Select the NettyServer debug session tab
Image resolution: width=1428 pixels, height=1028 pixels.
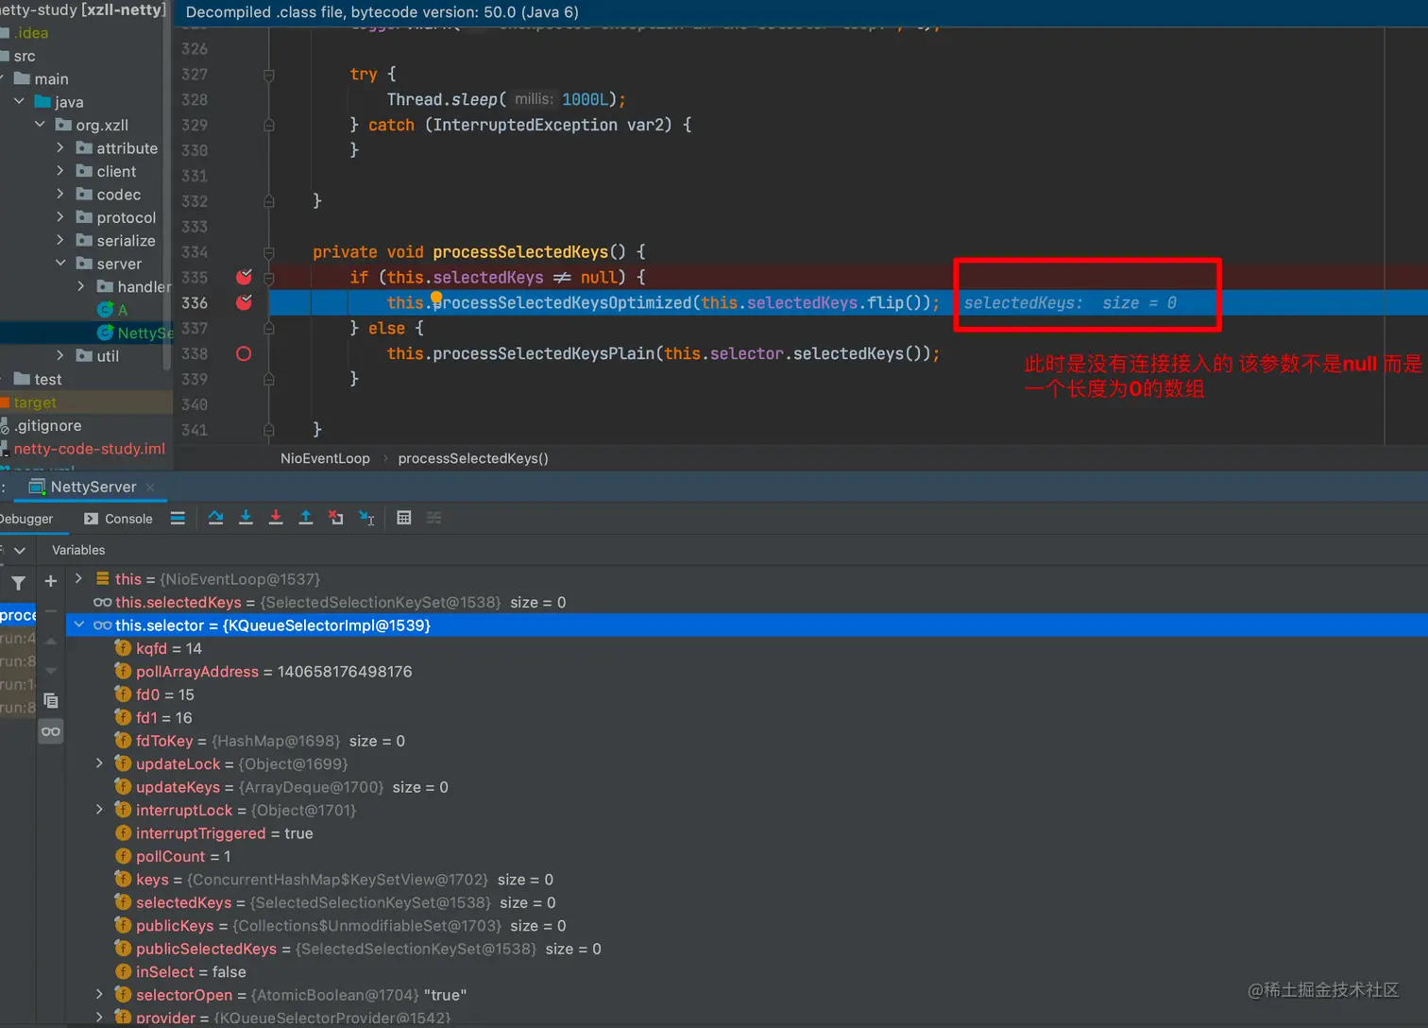93,487
